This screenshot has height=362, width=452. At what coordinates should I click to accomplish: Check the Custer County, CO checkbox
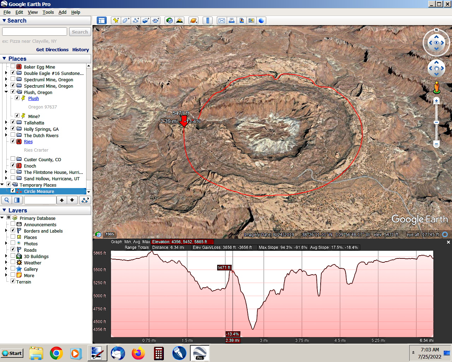coord(13,159)
